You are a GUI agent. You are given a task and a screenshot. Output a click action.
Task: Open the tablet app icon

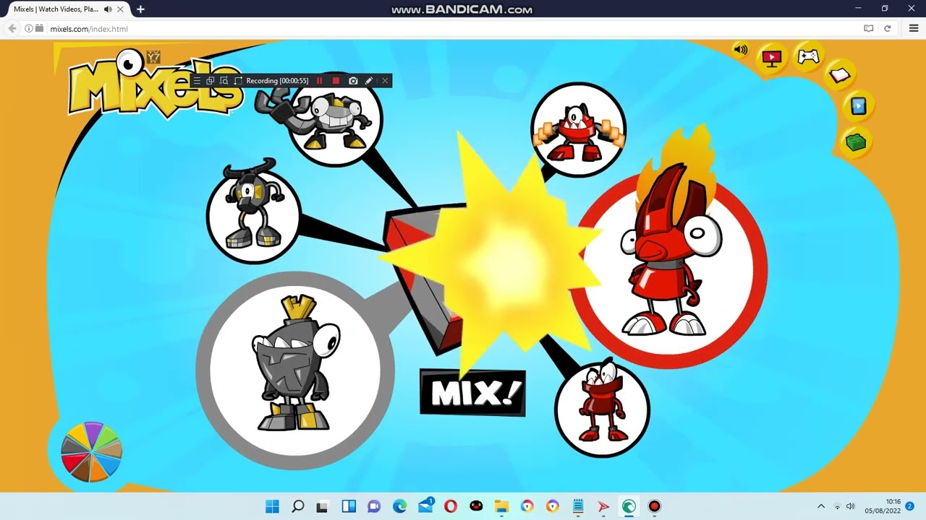pyautogui.click(x=858, y=106)
